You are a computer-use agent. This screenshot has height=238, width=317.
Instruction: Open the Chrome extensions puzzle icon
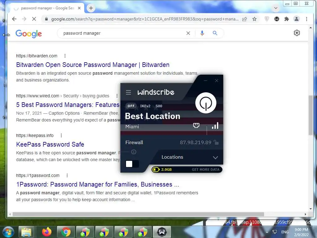coord(287,19)
